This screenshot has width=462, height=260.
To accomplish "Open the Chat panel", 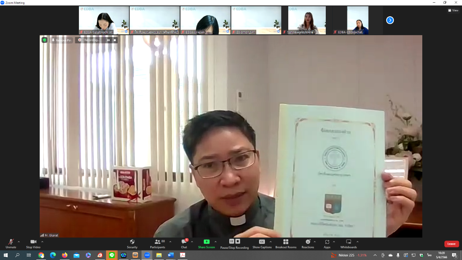I will [x=184, y=243].
